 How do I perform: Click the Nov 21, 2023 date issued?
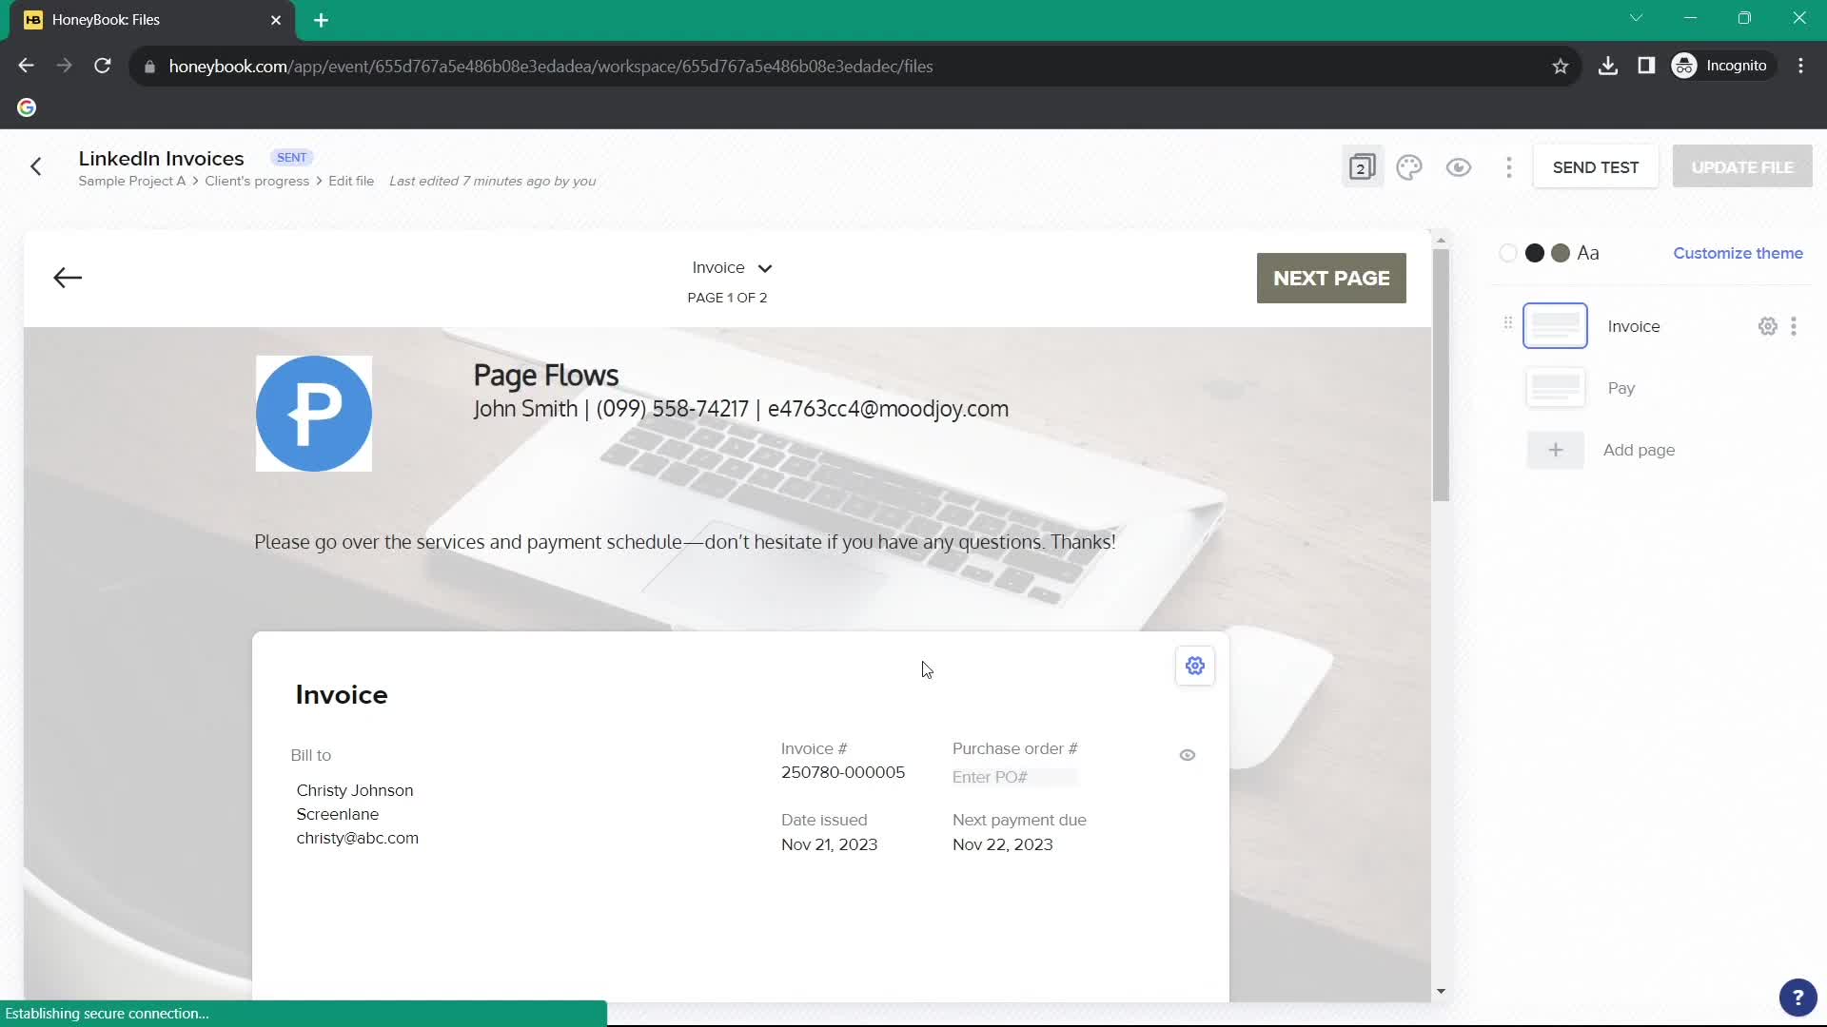coord(829,844)
